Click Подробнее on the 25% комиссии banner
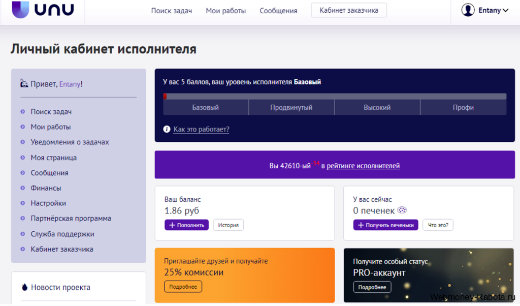Viewport: 520px width, 306px height. 183,287
